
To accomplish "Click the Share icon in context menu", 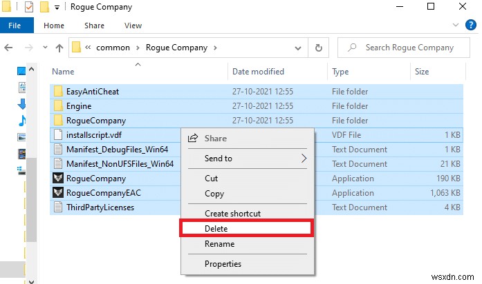I will [x=194, y=138].
